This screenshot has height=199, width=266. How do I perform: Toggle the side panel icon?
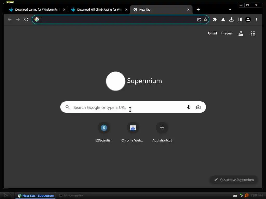240,19
